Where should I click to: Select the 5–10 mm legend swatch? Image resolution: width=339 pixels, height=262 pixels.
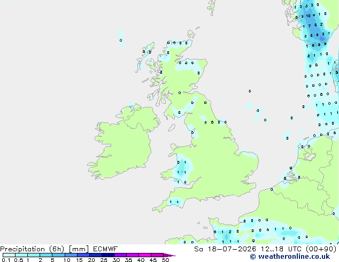point(58,255)
